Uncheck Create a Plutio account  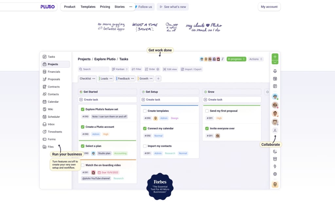point(83,127)
